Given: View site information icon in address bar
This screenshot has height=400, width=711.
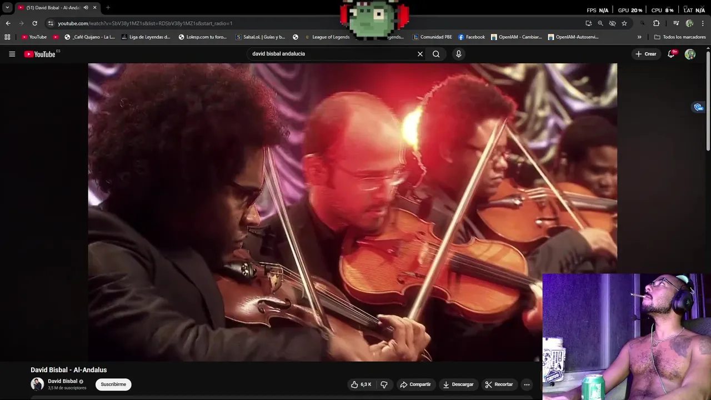Looking at the screenshot, I should [x=51, y=23].
